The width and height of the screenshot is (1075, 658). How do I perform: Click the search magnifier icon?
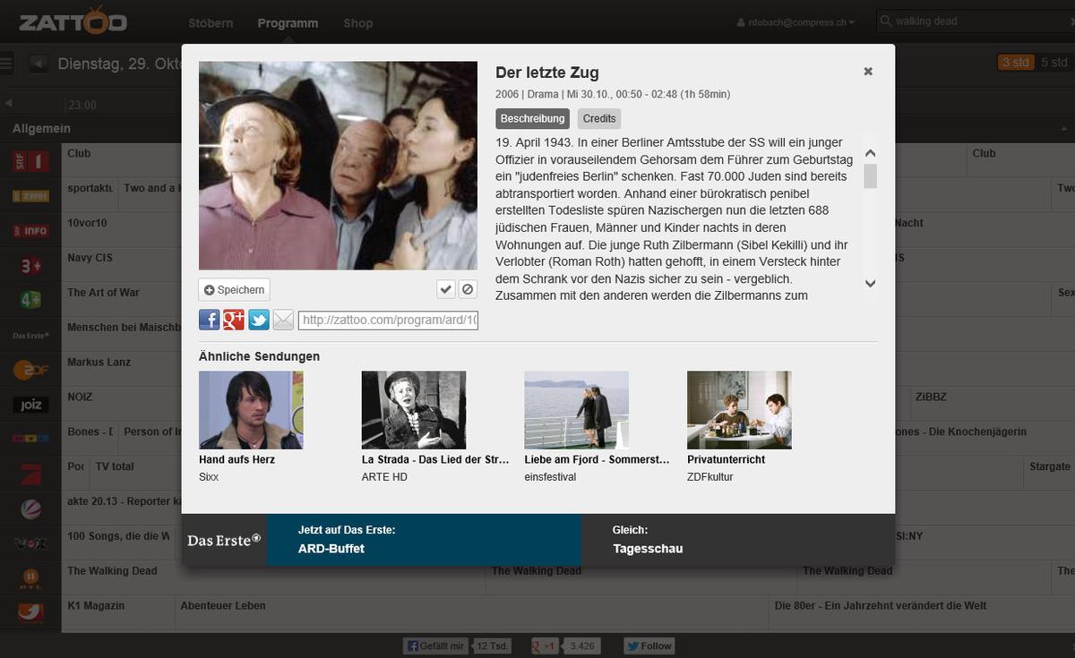886,21
